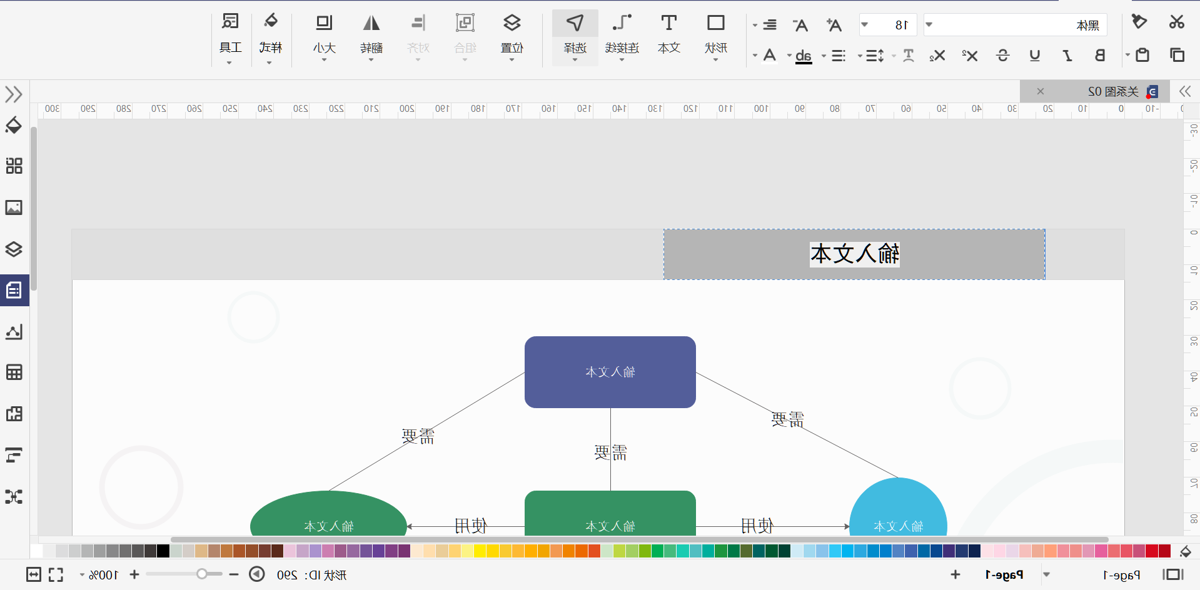Expand the left sidebar double-chevron
1200x590 pixels.
(x=14, y=94)
